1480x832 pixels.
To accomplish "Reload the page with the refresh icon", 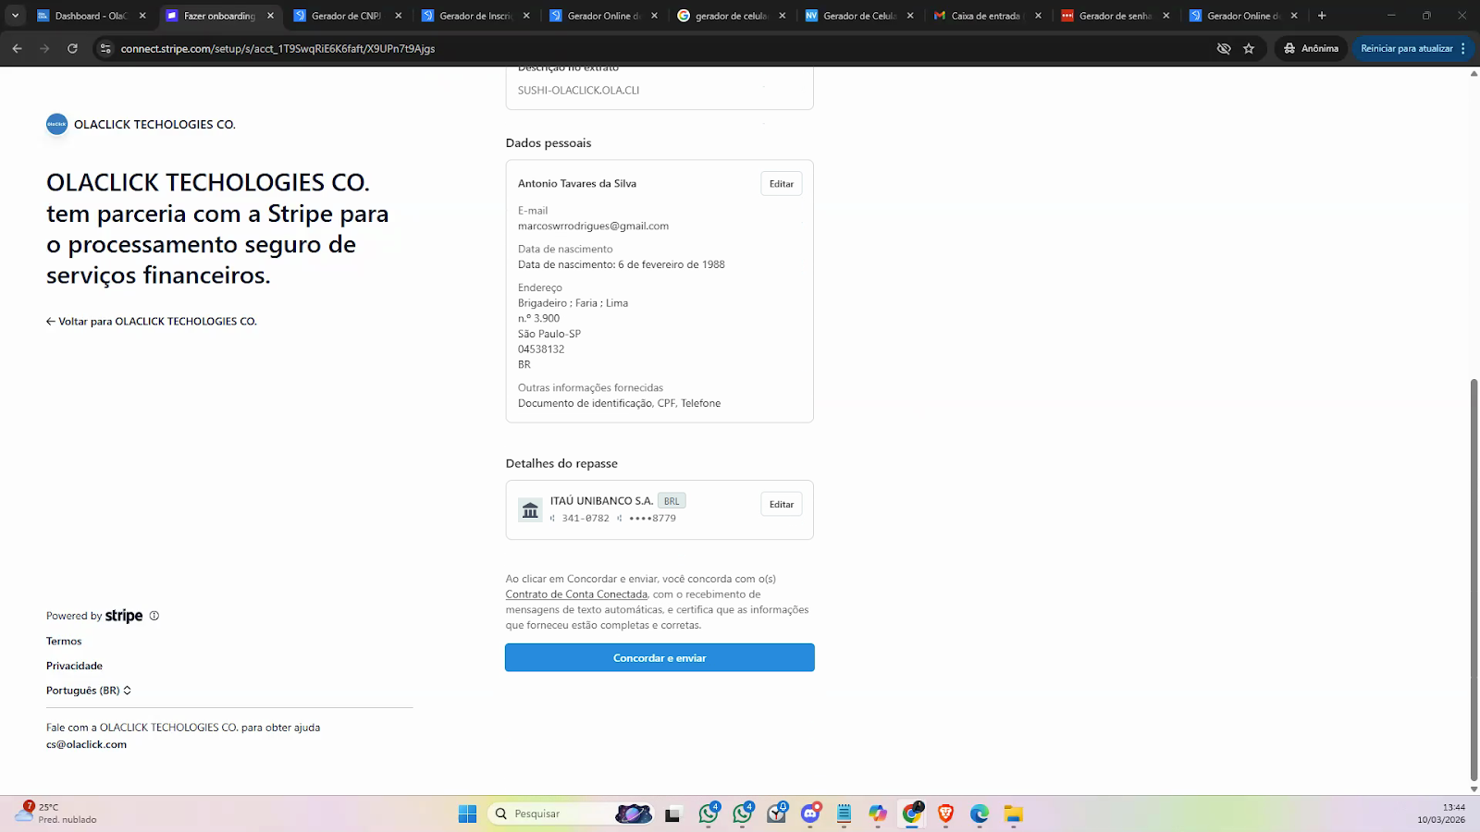I will coord(72,48).
